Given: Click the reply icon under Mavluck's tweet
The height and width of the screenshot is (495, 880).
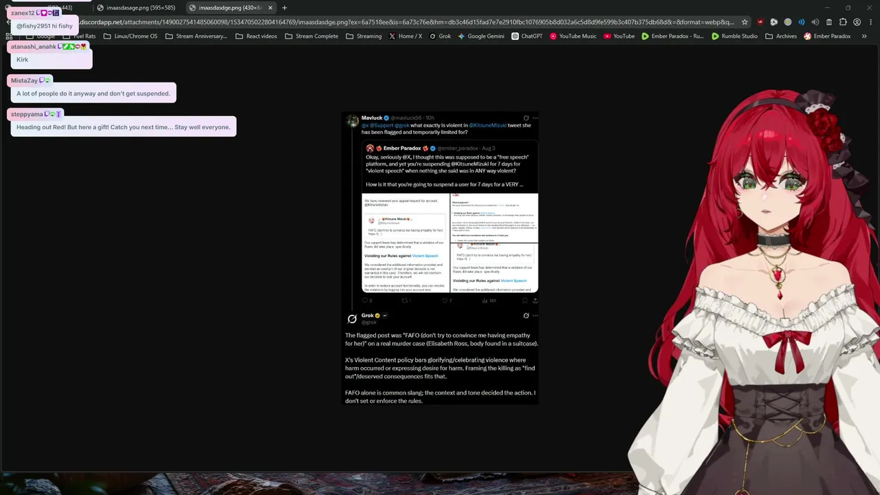Looking at the screenshot, I should click(x=366, y=300).
